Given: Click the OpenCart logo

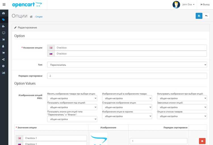Looking at the screenshot, I should pyautogui.click(x=27, y=5).
